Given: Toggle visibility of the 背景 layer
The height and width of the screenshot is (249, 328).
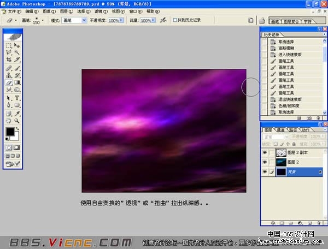Looking at the screenshot, I should [265, 171].
